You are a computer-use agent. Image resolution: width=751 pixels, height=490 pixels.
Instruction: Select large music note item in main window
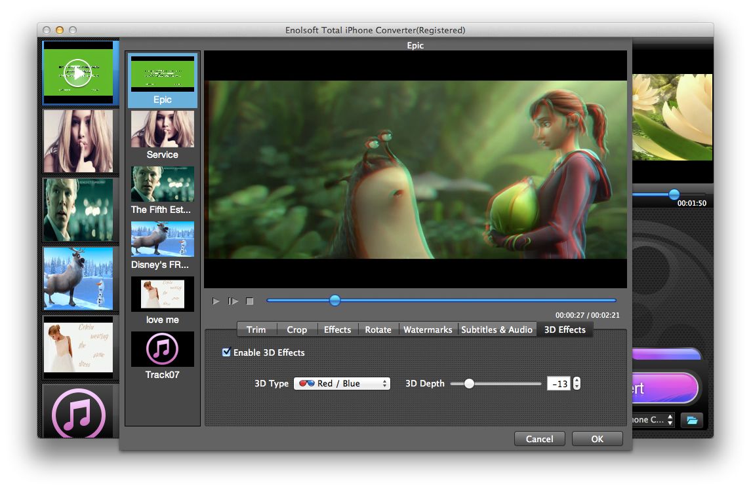pos(78,413)
